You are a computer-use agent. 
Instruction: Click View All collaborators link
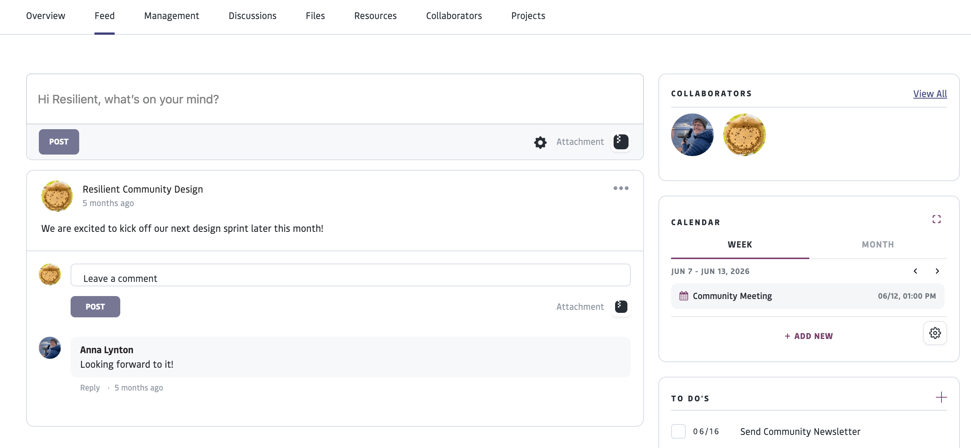[x=930, y=94]
